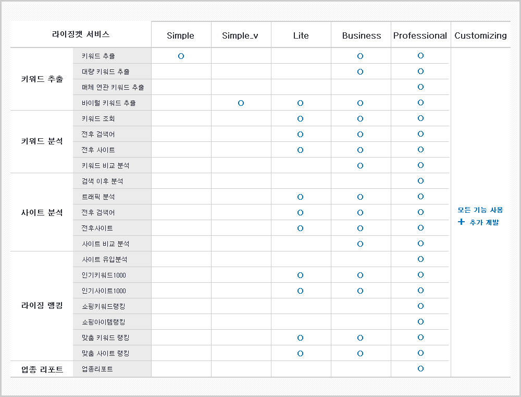Click the Professional circle for 검색 이후 분석

click(420, 181)
